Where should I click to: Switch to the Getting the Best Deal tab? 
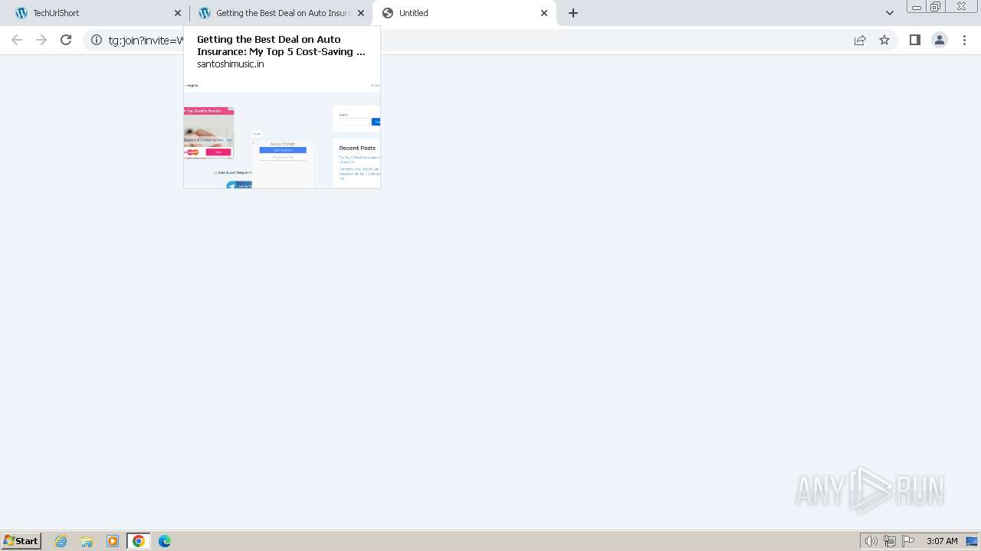coord(281,13)
